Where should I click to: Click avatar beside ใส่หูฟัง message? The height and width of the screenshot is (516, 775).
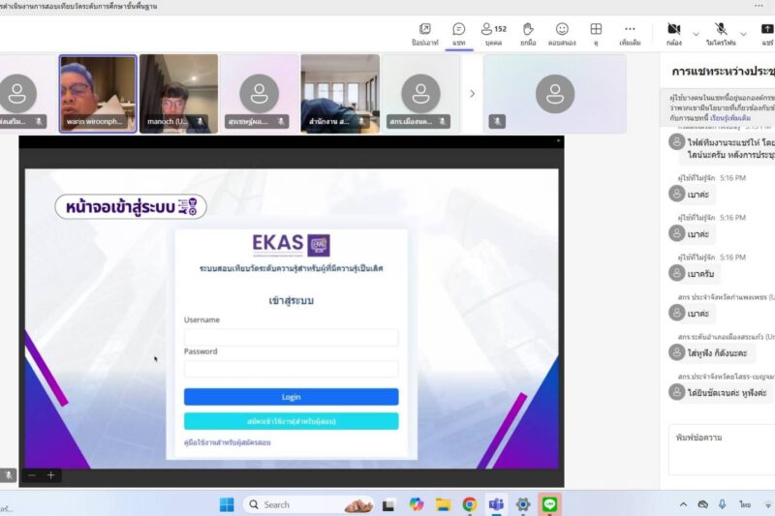[x=676, y=352]
